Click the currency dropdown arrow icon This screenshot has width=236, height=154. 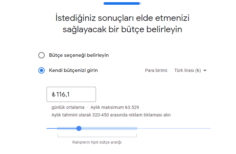click(205, 71)
